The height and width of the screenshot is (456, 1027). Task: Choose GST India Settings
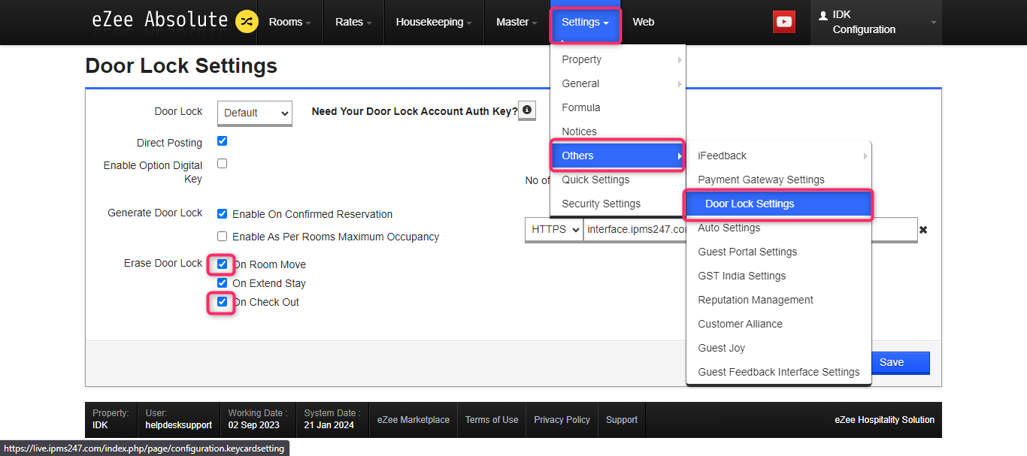pyautogui.click(x=779, y=276)
